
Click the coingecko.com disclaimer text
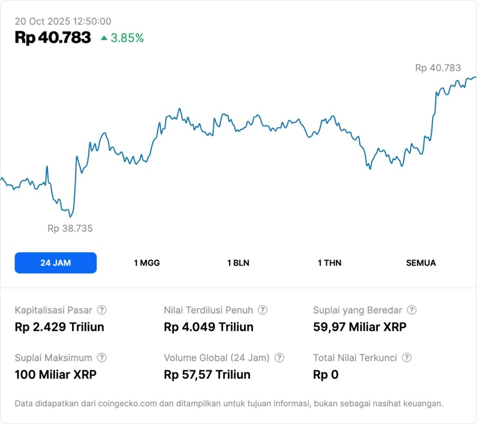click(x=229, y=404)
